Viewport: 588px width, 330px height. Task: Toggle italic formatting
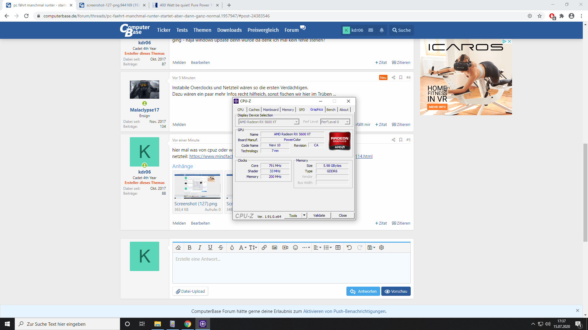click(200, 248)
